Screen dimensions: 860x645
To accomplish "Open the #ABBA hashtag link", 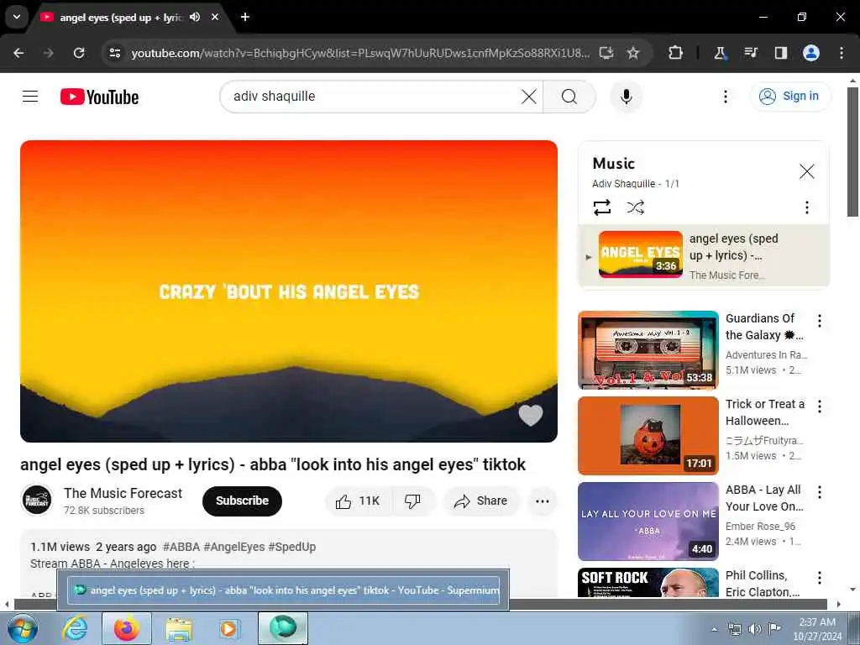I will pyautogui.click(x=181, y=547).
